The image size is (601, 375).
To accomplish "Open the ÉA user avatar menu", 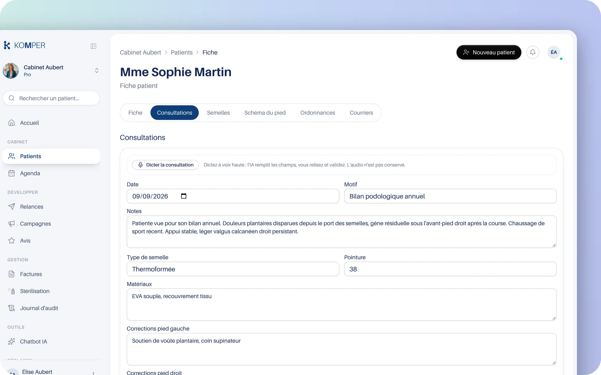I will [554, 52].
